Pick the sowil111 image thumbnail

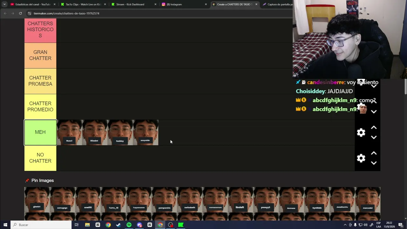tap(88, 200)
